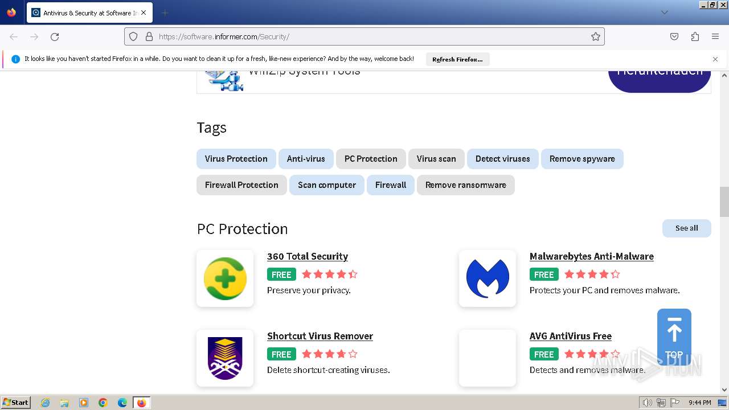This screenshot has height=410, width=729.
Task: Open the Shortcut Virus Remover link
Action: 320,336
